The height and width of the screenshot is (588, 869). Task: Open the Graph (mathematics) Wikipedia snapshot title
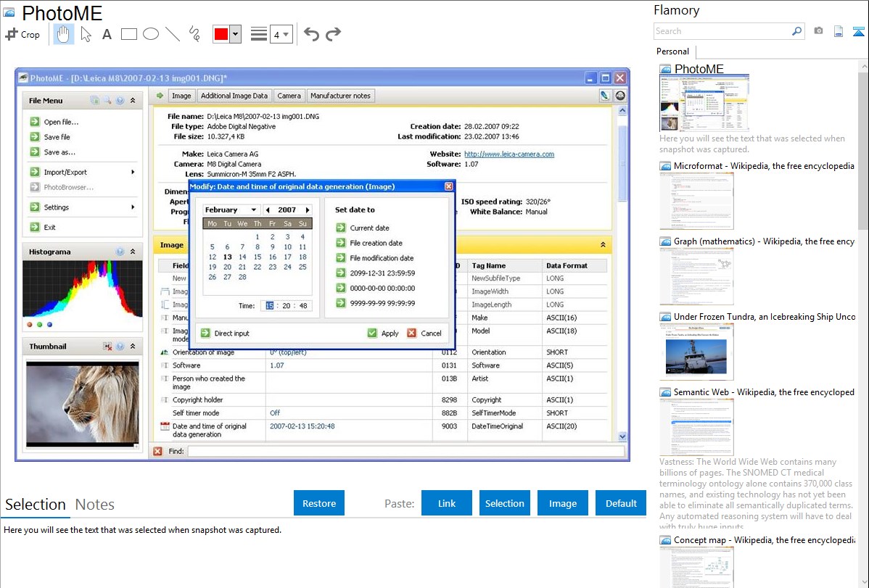pos(764,241)
